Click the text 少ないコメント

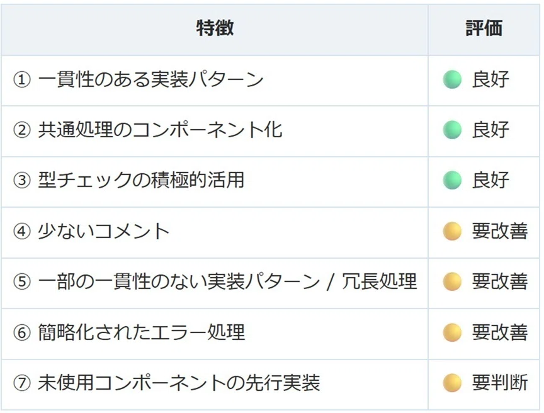pyautogui.click(x=103, y=231)
